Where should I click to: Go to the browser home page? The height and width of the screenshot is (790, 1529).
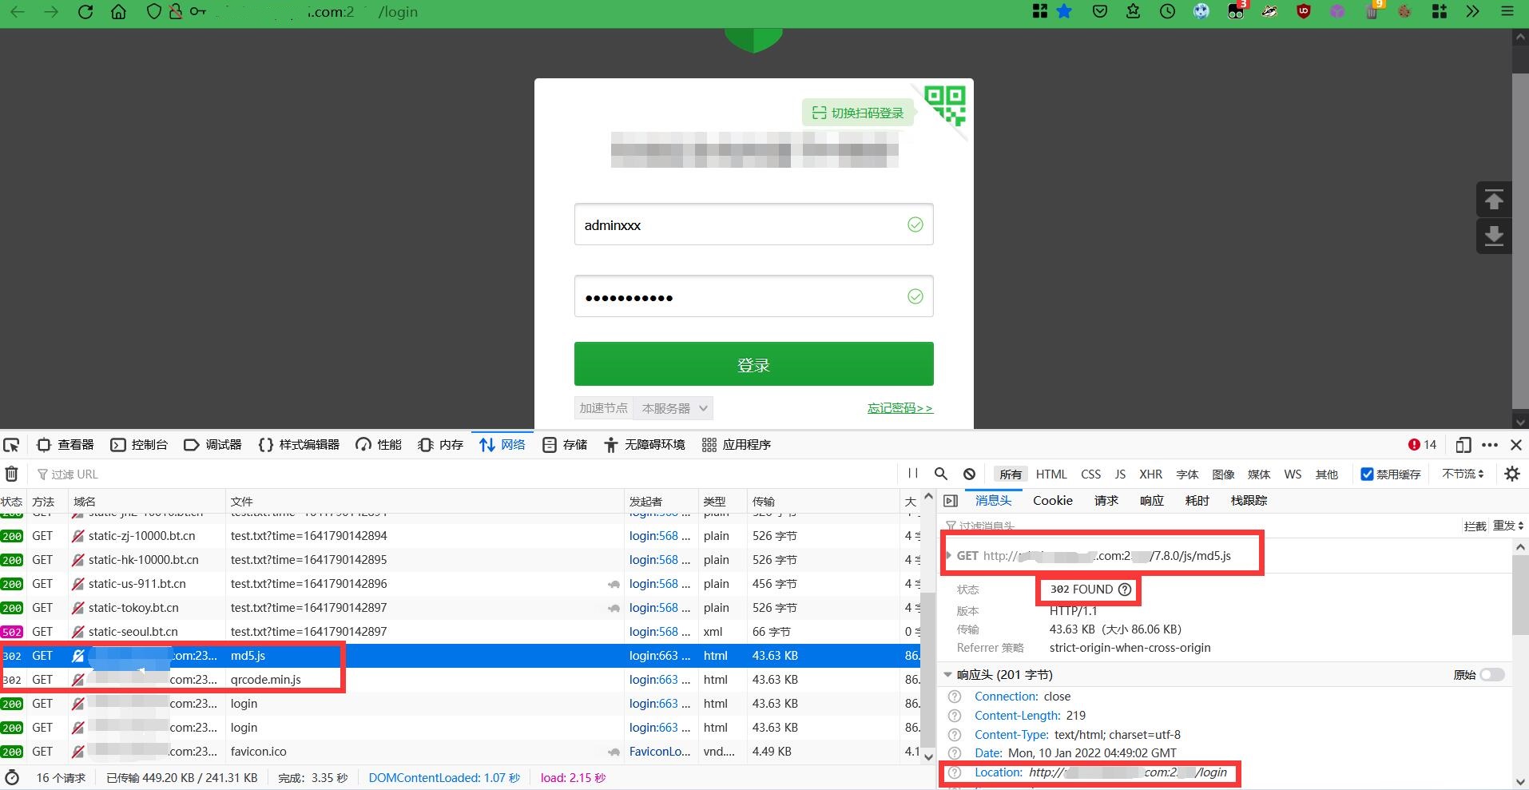[x=118, y=12]
